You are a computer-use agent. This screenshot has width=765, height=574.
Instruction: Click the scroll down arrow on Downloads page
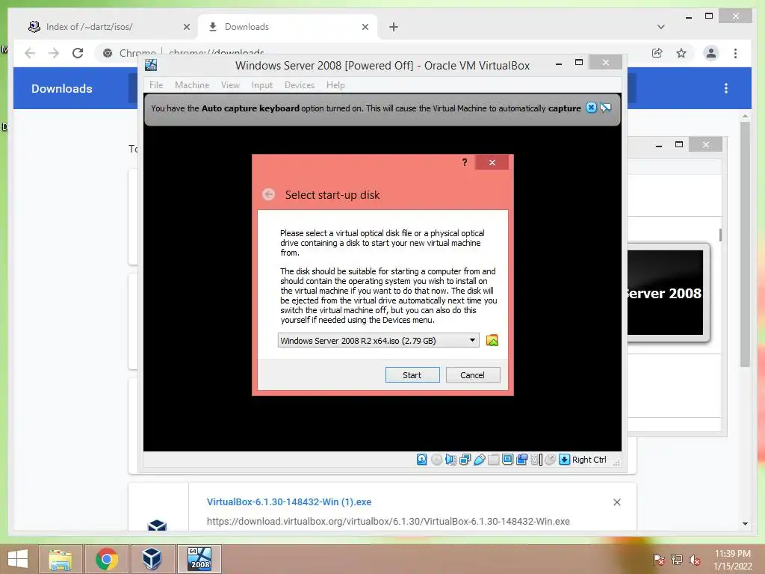[745, 523]
